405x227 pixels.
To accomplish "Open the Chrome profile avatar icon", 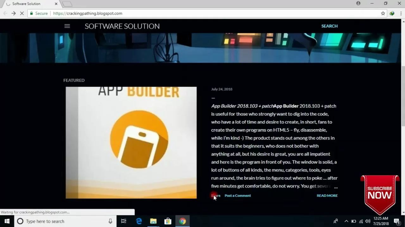I will 358,3.
